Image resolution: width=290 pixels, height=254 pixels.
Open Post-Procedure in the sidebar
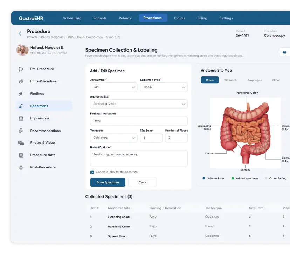[x=43, y=167]
